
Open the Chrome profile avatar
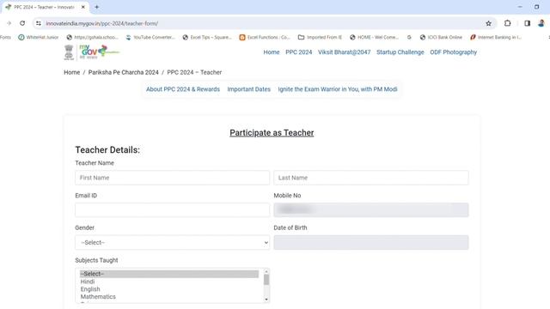[541, 23]
